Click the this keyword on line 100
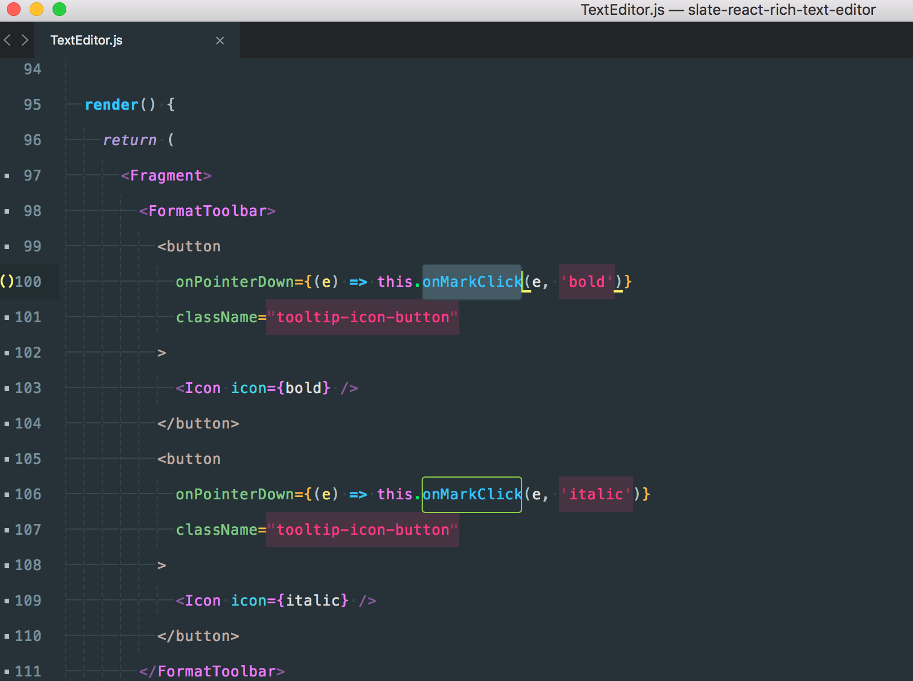Viewport: 913px width, 681px height. coord(395,282)
